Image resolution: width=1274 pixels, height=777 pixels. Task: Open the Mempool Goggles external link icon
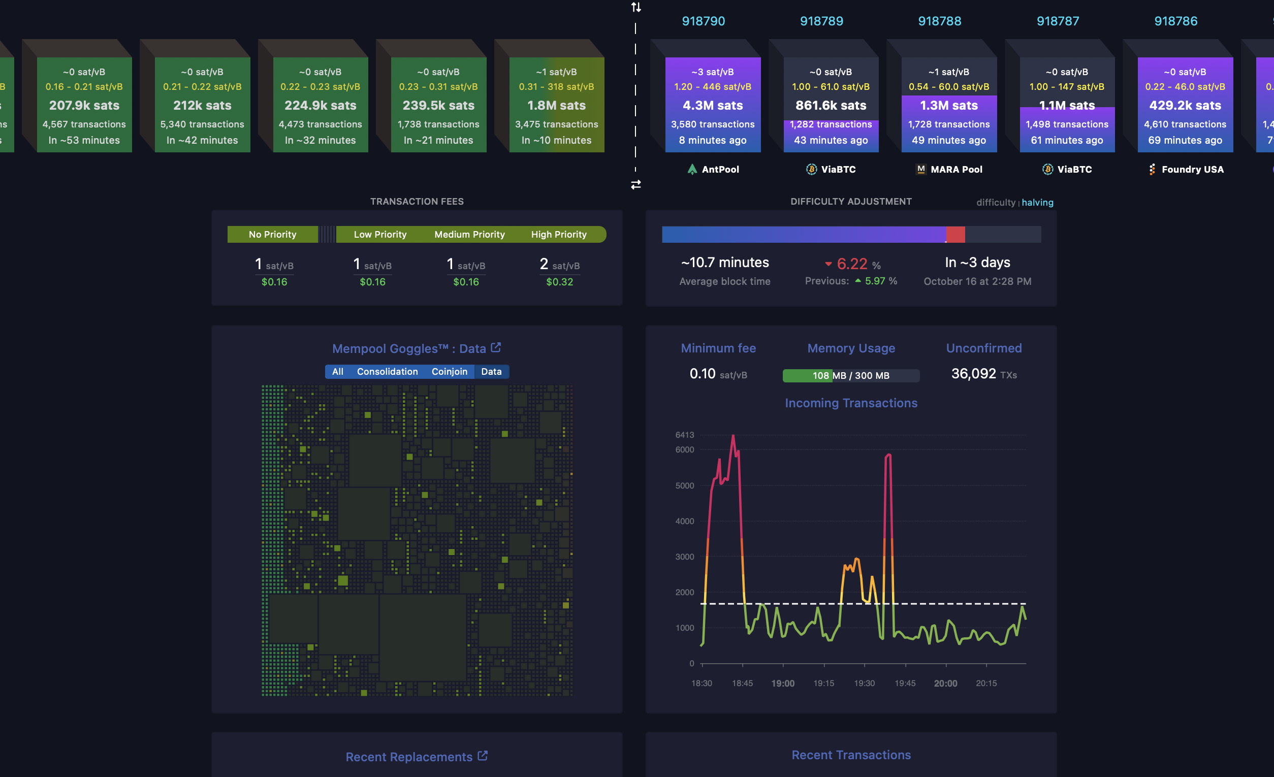pos(496,347)
